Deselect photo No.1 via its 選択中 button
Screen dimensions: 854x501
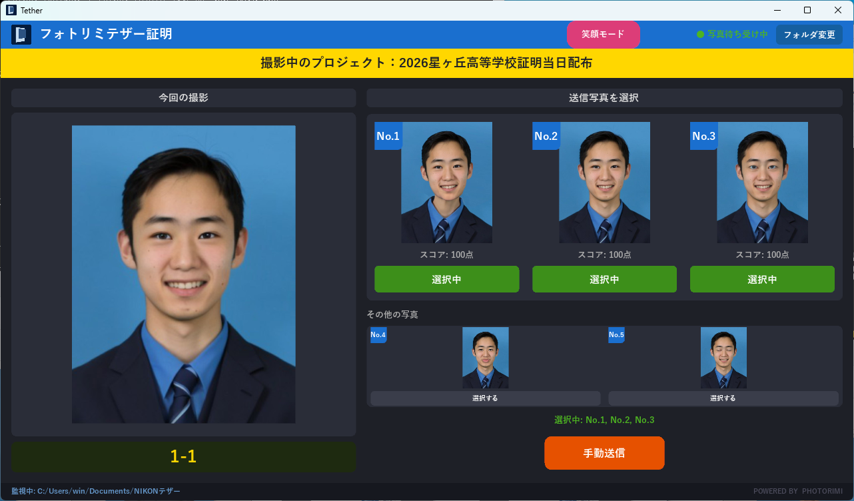pos(446,279)
